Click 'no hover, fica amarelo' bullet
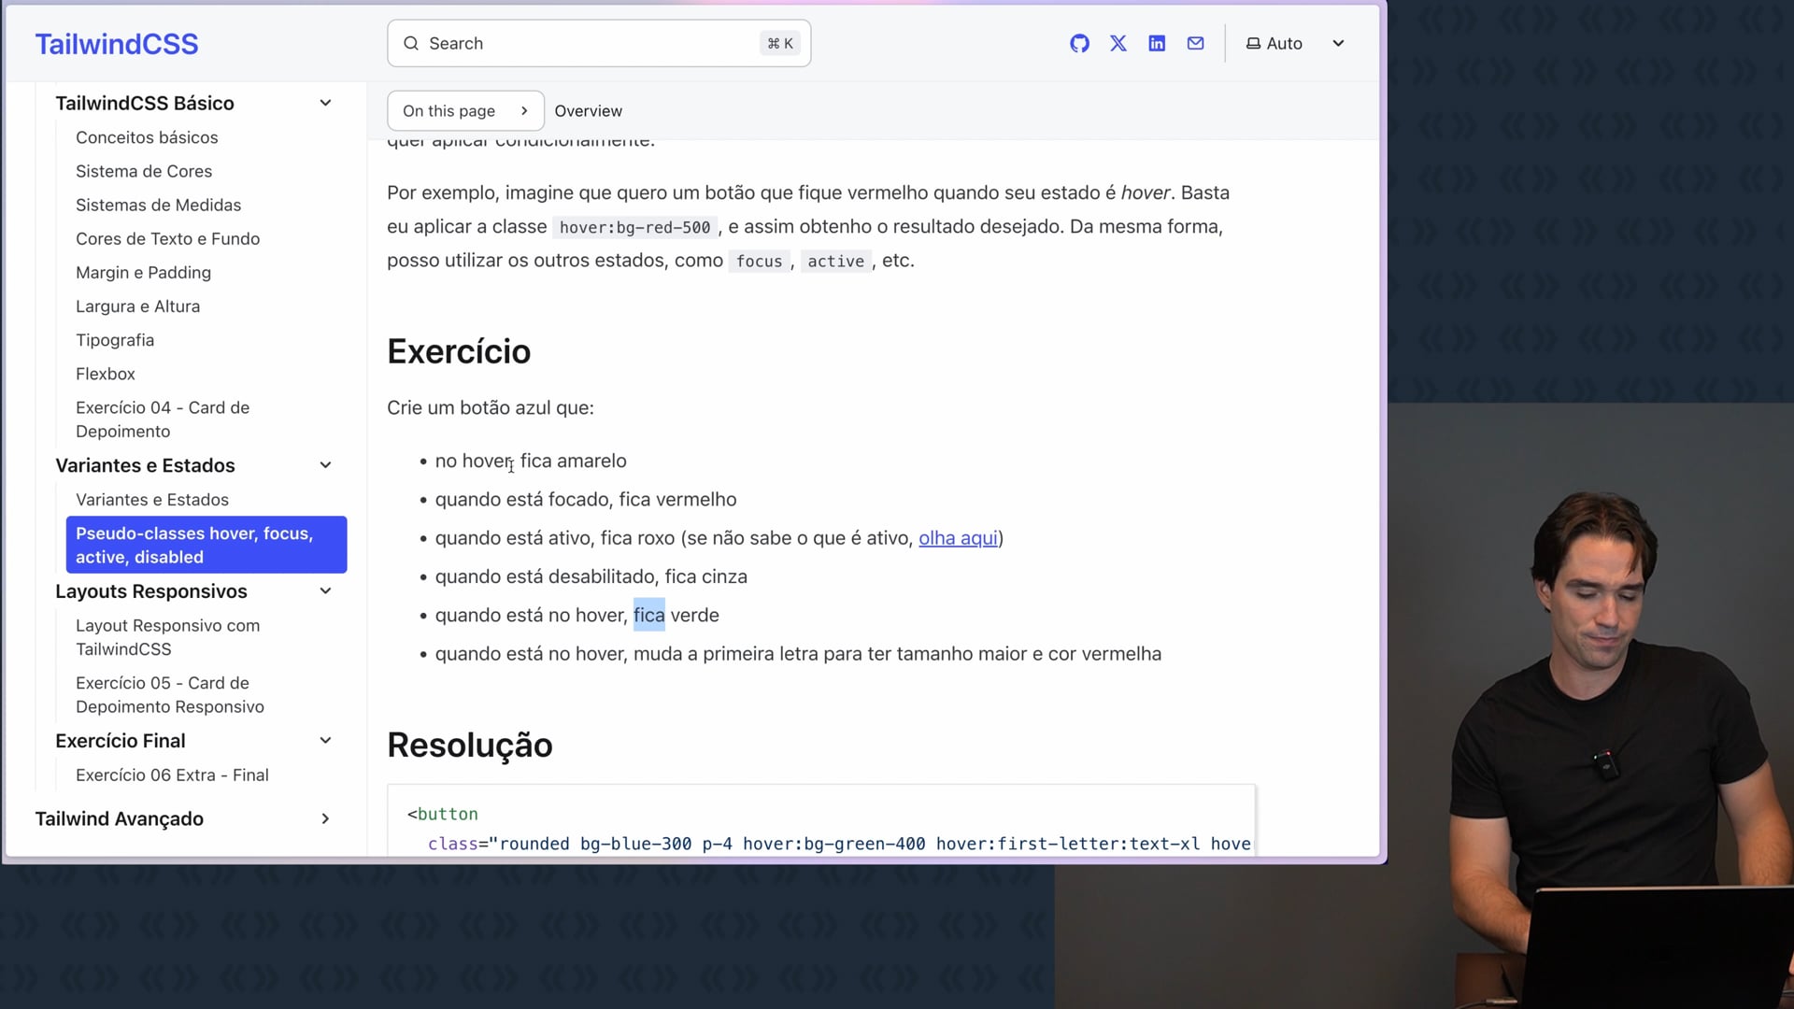This screenshot has width=1794, height=1009. point(531,461)
